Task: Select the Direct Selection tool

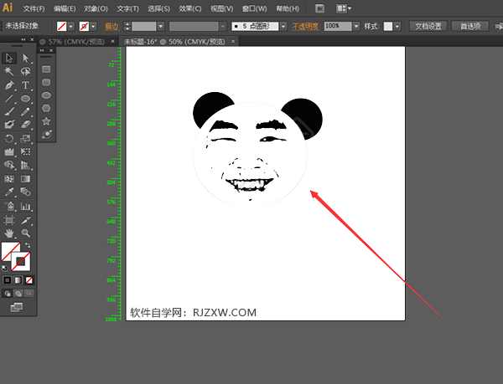Action: coord(25,58)
